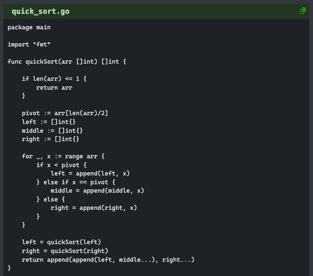Click the 'return arr' statement
Image resolution: width=313 pixels, height=276 pixels.
pos(54,88)
